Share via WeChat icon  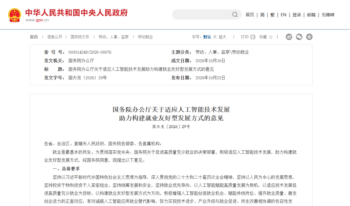click(x=299, y=37)
